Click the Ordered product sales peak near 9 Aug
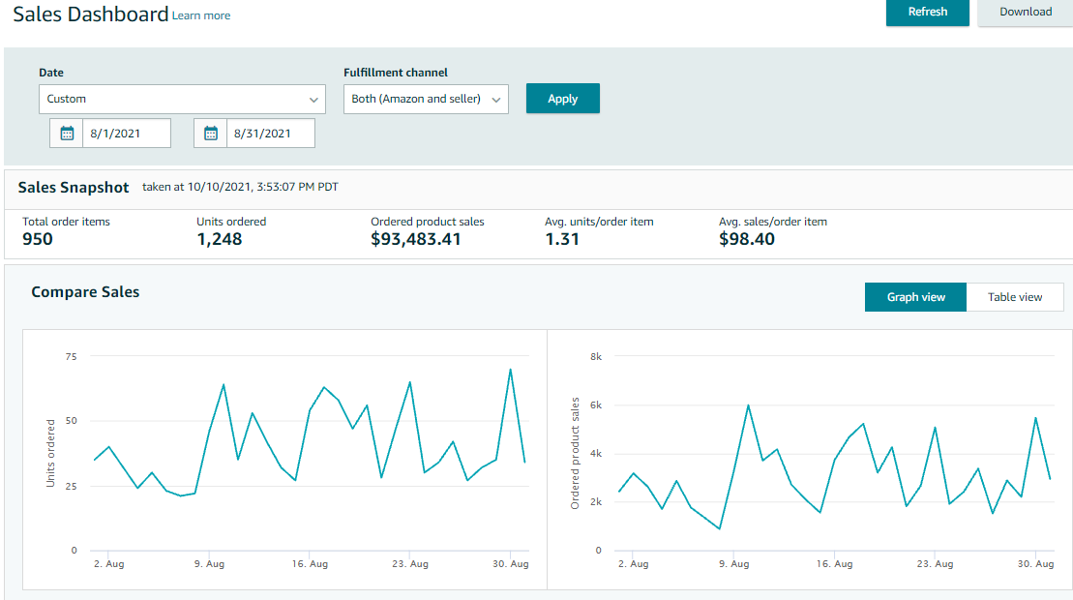Screen dimensions: 1073x600 click(748, 405)
